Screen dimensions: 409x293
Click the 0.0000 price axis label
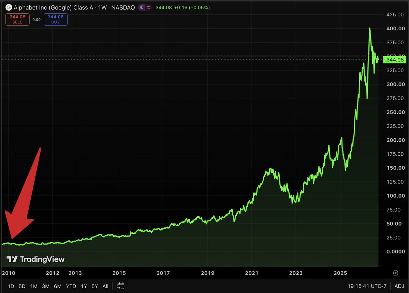click(x=395, y=251)
